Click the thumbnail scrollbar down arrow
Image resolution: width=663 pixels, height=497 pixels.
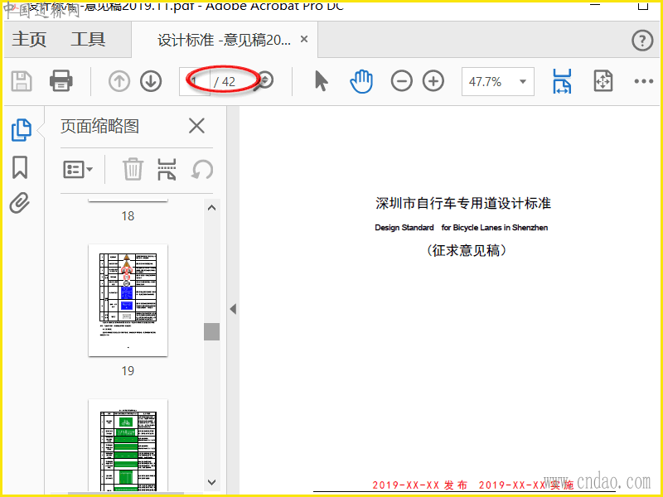[212, 482]
